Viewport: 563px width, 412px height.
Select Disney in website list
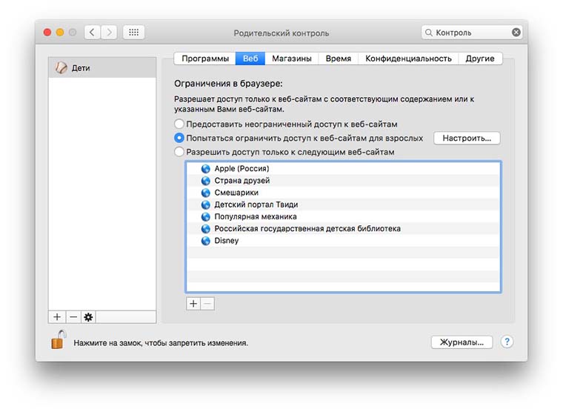click(x=343, y=241)
